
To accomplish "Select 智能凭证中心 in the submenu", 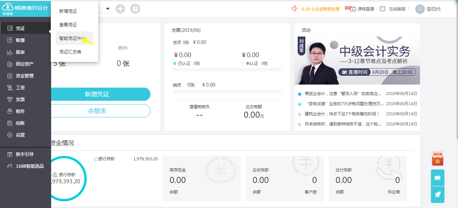I will pyautogui.click(x=72, y=38).
